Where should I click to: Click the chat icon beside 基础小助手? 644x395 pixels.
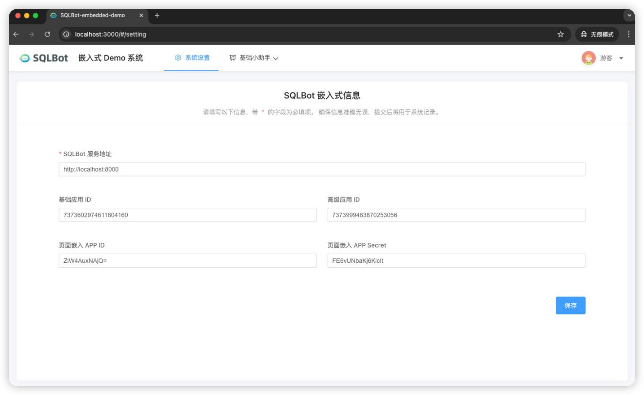pos(233,58)
